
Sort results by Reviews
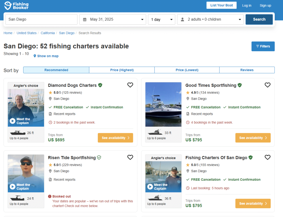tap(247, 70)
